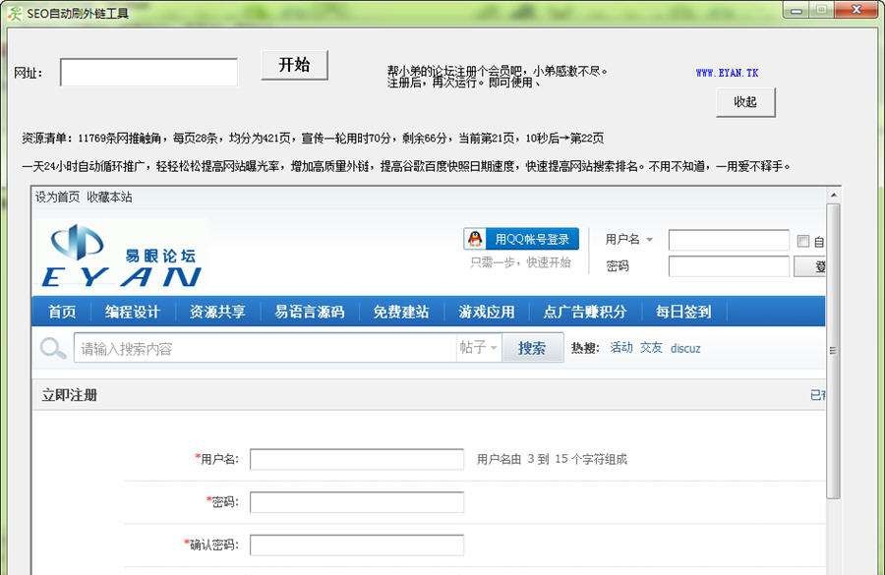
Task: Click the 收起 button to collapse
Action: click(745, 102)
